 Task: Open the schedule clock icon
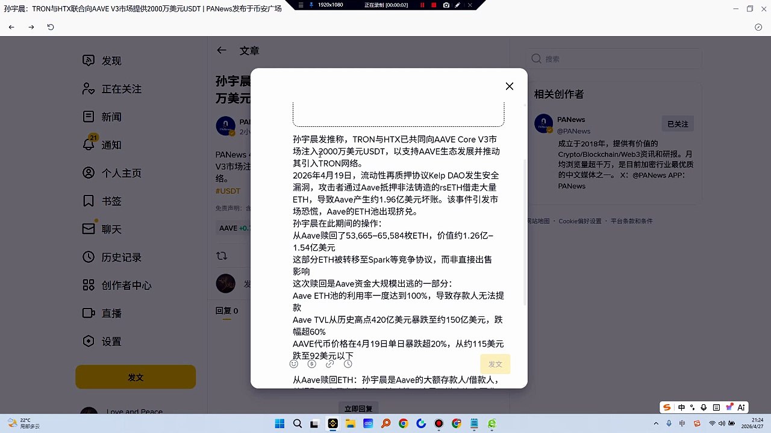(x=348, y=364)
